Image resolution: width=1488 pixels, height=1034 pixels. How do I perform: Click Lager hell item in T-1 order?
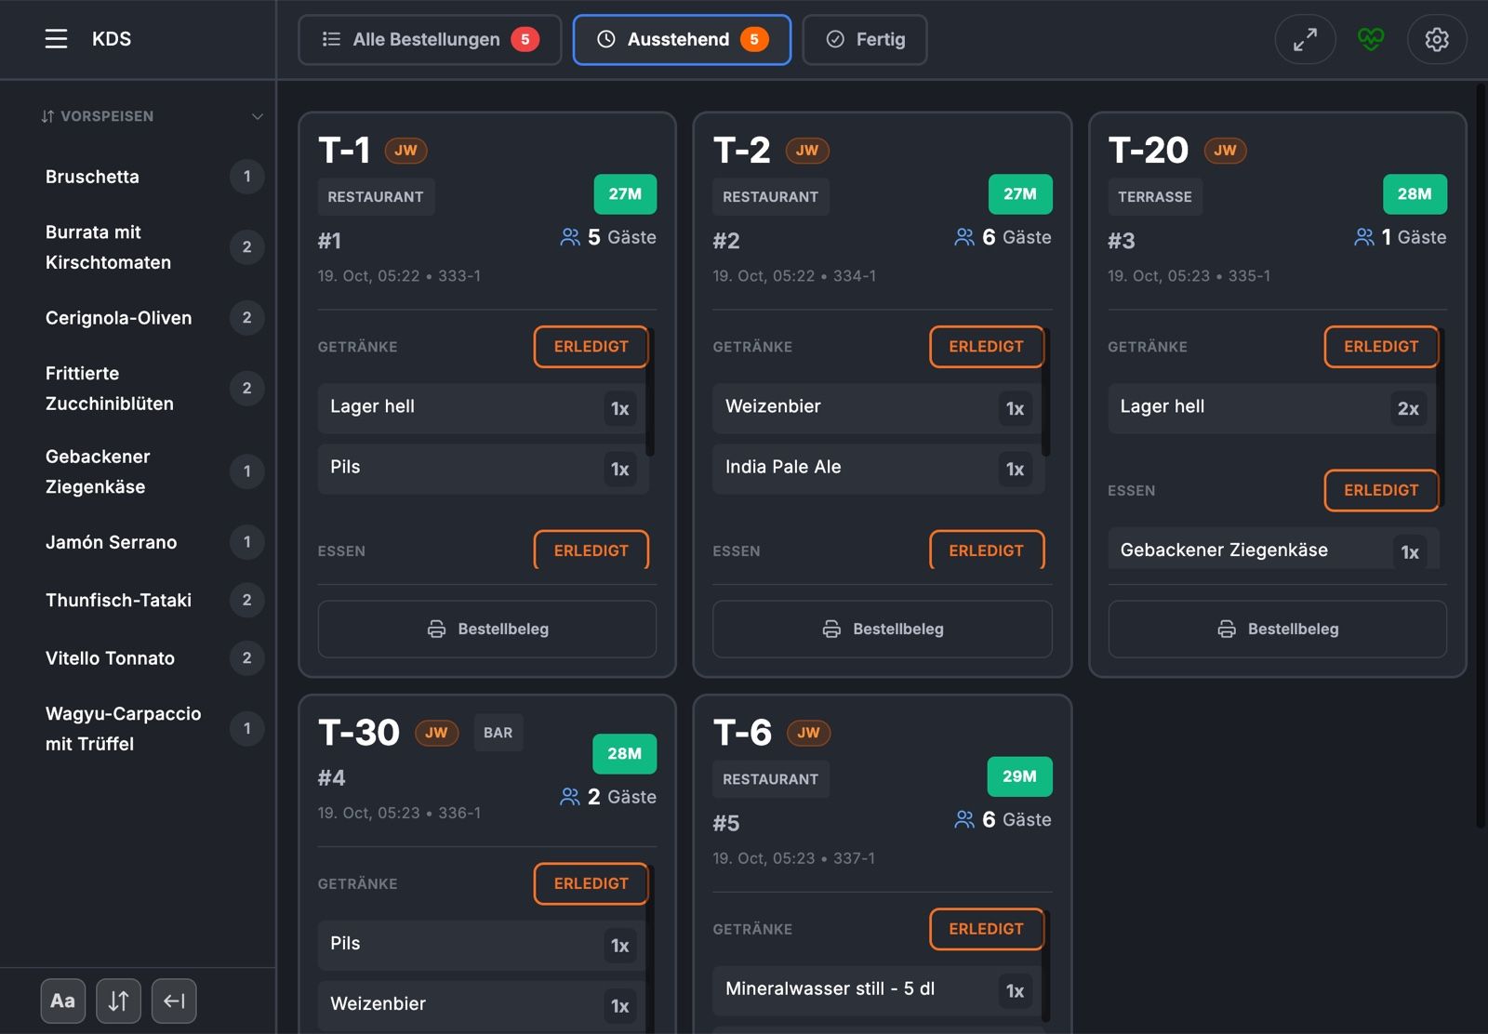(482, 408)
